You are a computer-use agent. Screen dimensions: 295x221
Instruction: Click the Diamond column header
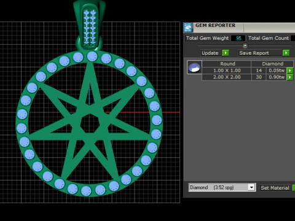272,64
